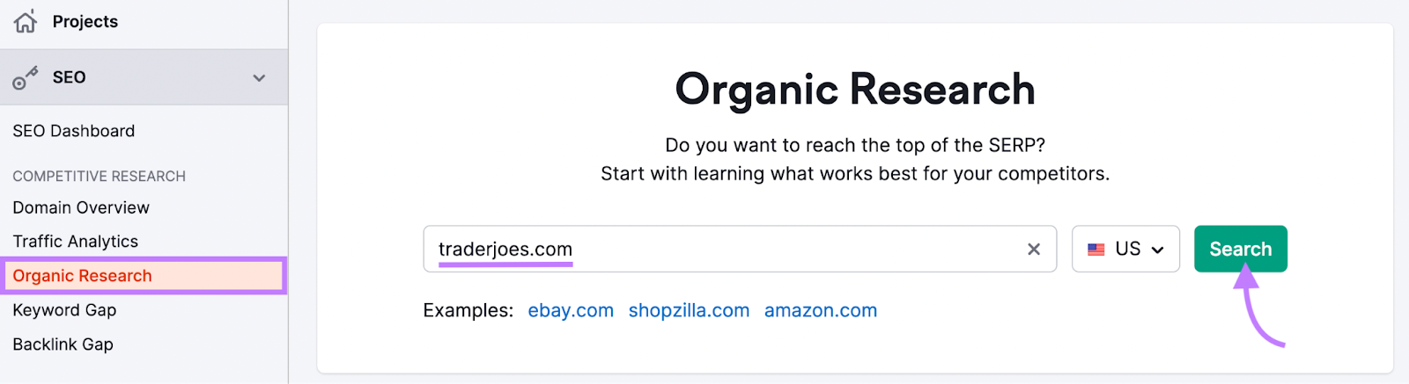
Task: Collapse the SEO section chevron
Action: pyautogui.click(x=259, y=77)
